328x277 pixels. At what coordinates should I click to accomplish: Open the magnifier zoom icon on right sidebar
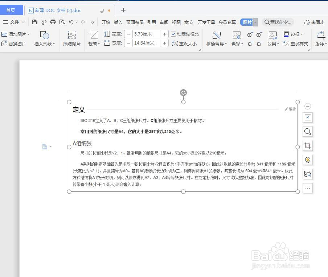[308, 132]
